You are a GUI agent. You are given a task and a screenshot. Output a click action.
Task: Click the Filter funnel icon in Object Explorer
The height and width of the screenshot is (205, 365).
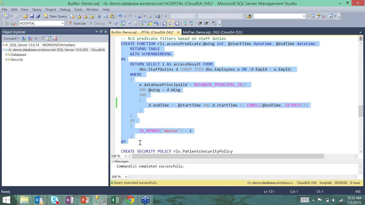tap(42, 38)
